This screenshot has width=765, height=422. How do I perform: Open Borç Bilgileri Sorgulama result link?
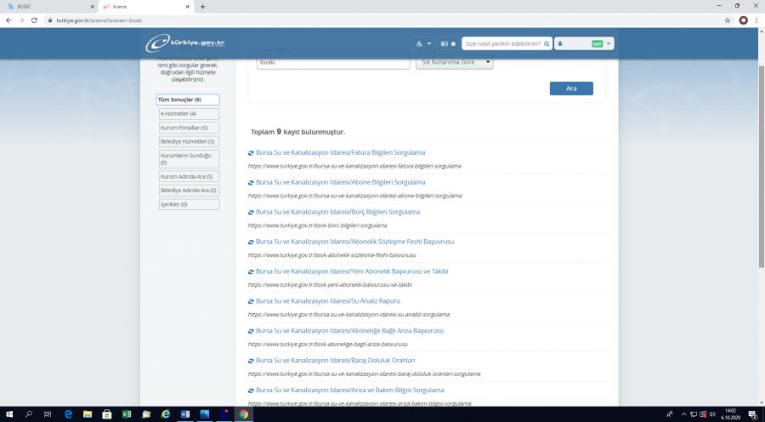[337, 212]
